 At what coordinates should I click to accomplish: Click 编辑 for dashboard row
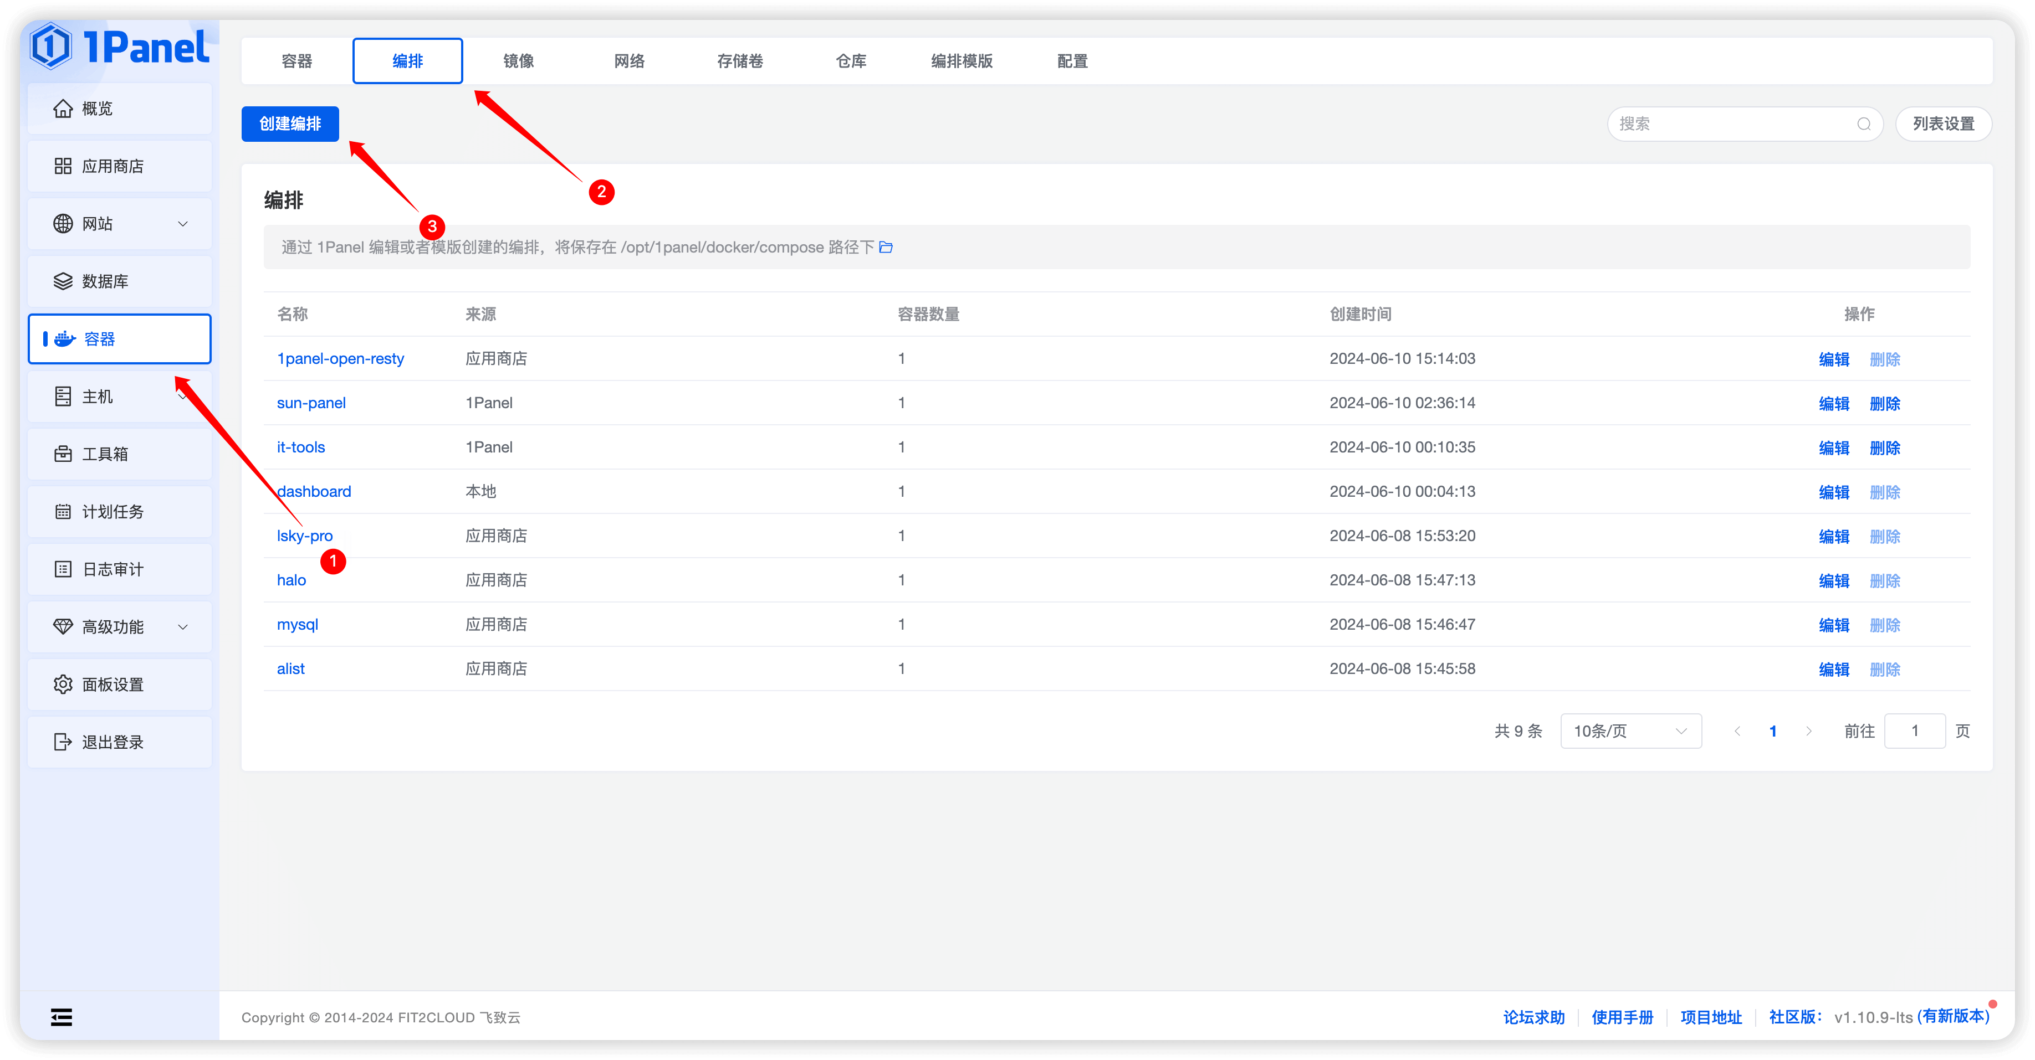(1834, 492)
